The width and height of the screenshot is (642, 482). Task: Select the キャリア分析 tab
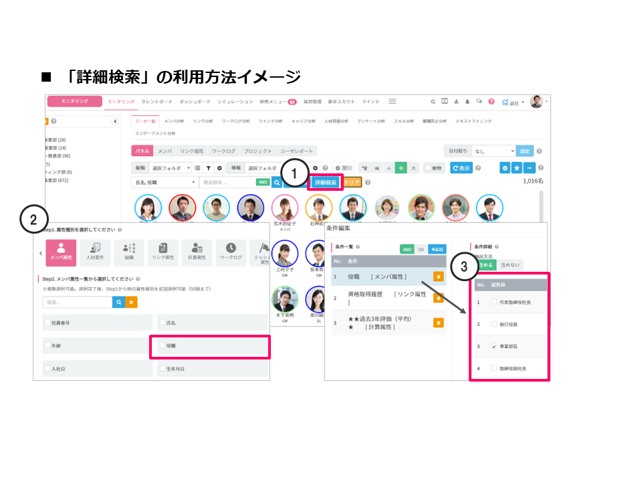click(304, 121)
